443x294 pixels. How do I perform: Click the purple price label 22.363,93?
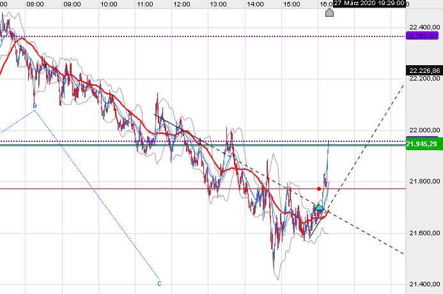pos(422,36)
